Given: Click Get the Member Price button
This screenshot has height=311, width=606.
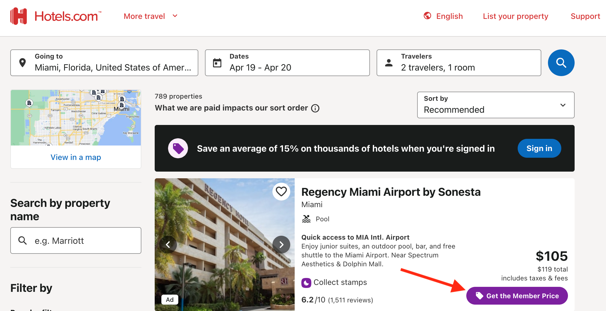Looking at the screenshot, I should [517, 296].
